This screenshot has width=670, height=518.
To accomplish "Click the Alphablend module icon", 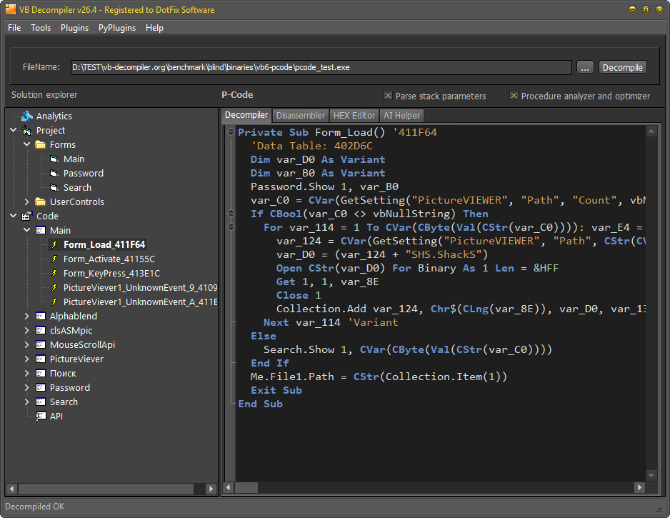I will click(41, 317).
